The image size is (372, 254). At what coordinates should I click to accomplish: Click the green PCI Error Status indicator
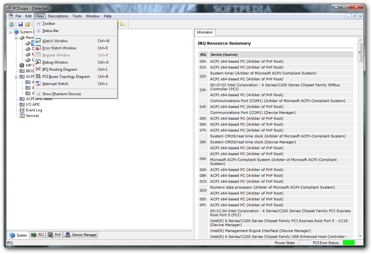[349, 243]
